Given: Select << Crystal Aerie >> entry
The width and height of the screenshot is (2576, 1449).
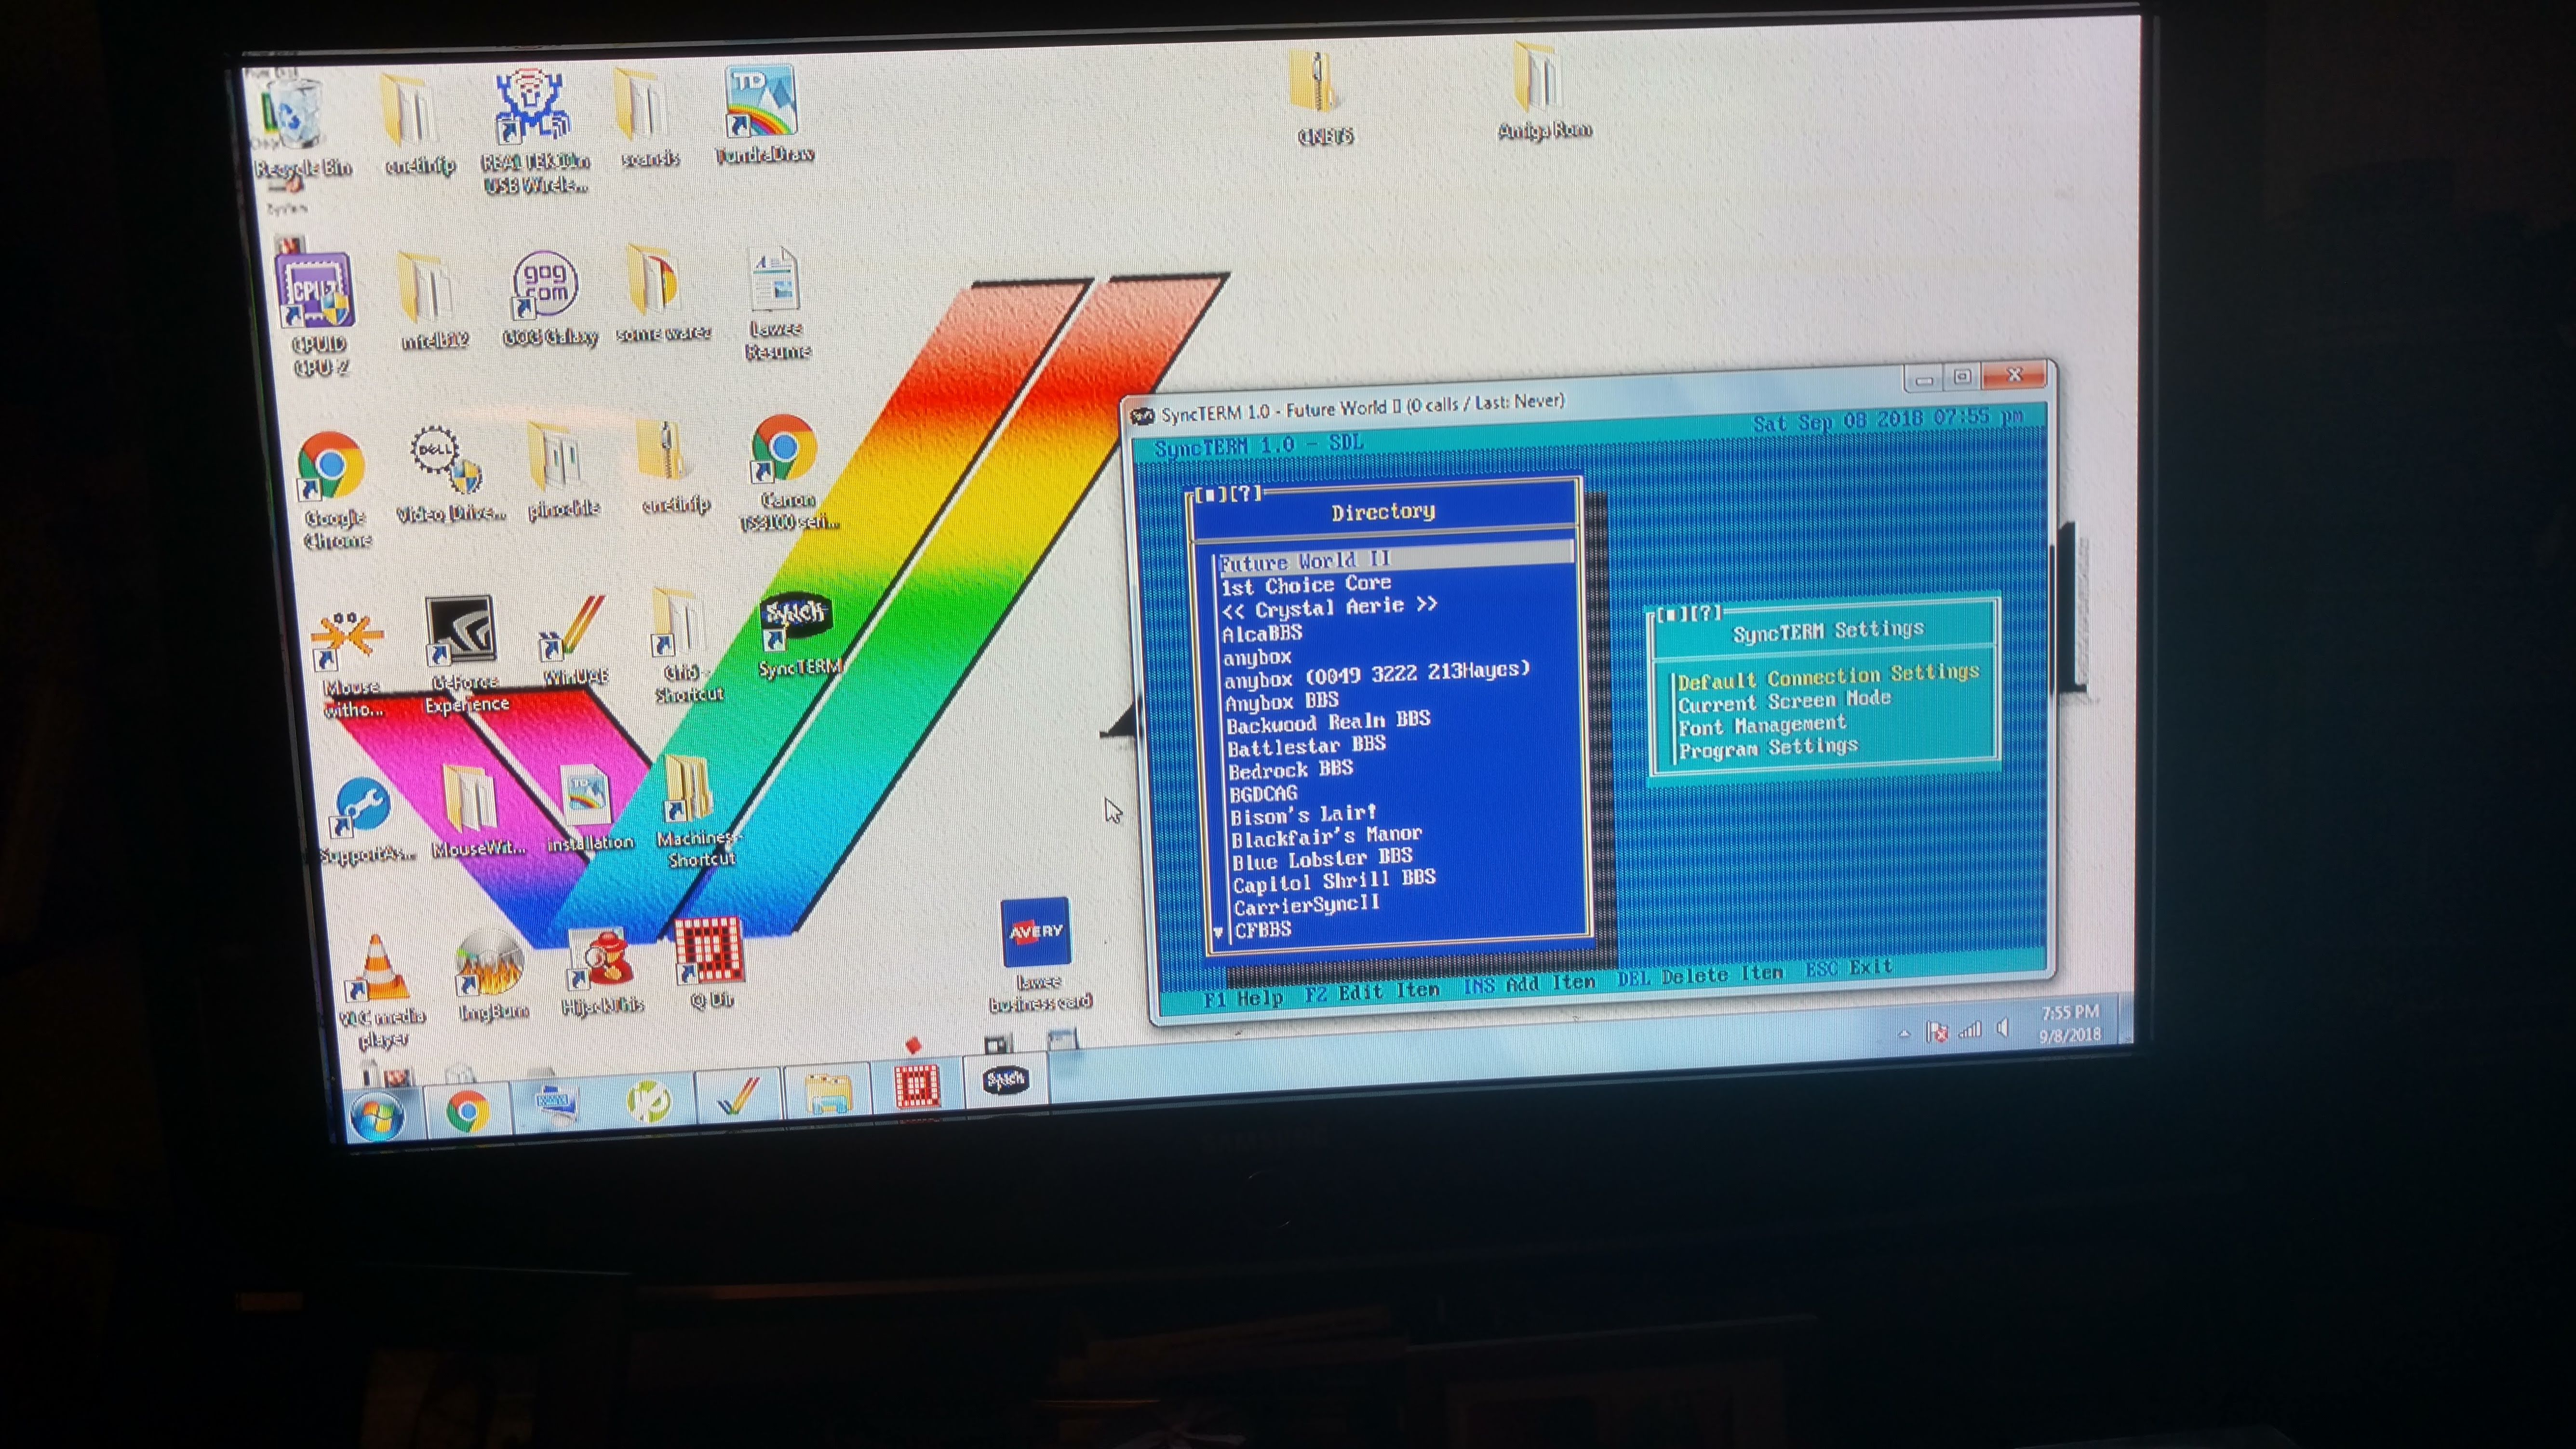Looking at the screenshot, I should (1329, 608).
